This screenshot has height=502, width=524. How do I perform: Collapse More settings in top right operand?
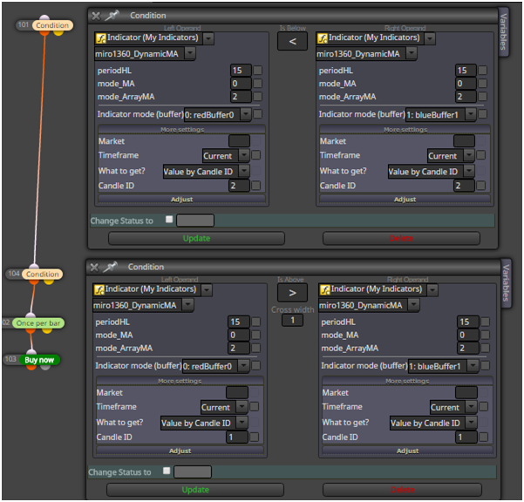tap(405, 130)
